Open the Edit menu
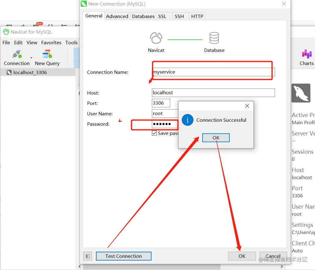 [18, 42]
